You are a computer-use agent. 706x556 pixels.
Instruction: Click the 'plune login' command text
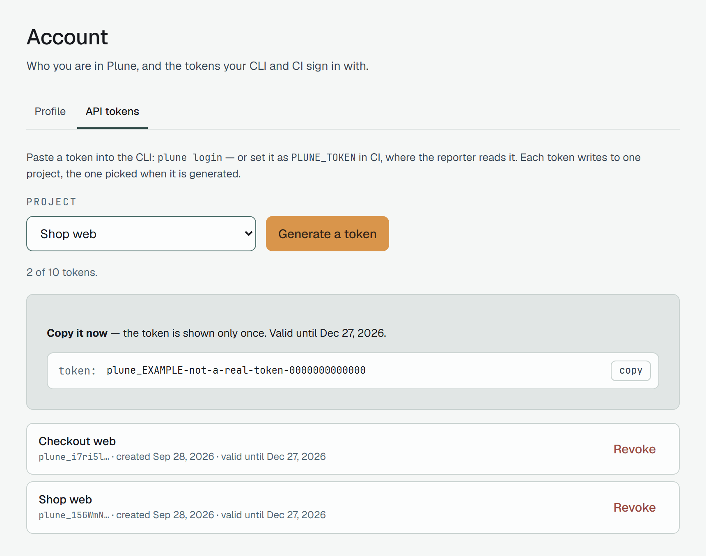coord(190,158)
